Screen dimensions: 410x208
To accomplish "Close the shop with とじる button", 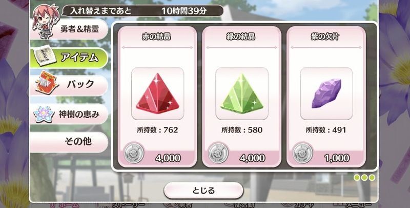I will 203,190.
